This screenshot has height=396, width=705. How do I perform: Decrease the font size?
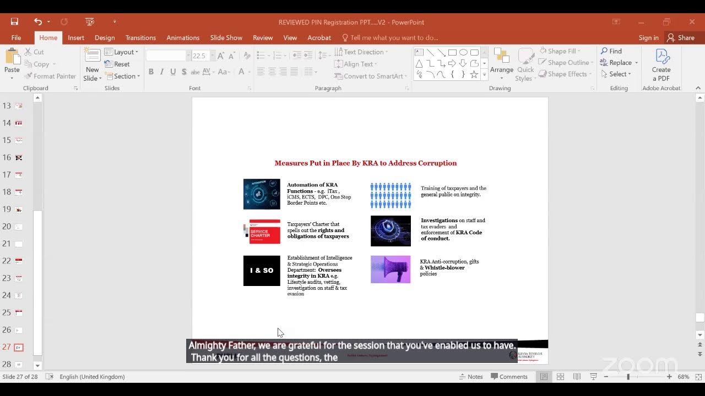tap(231, 56)
